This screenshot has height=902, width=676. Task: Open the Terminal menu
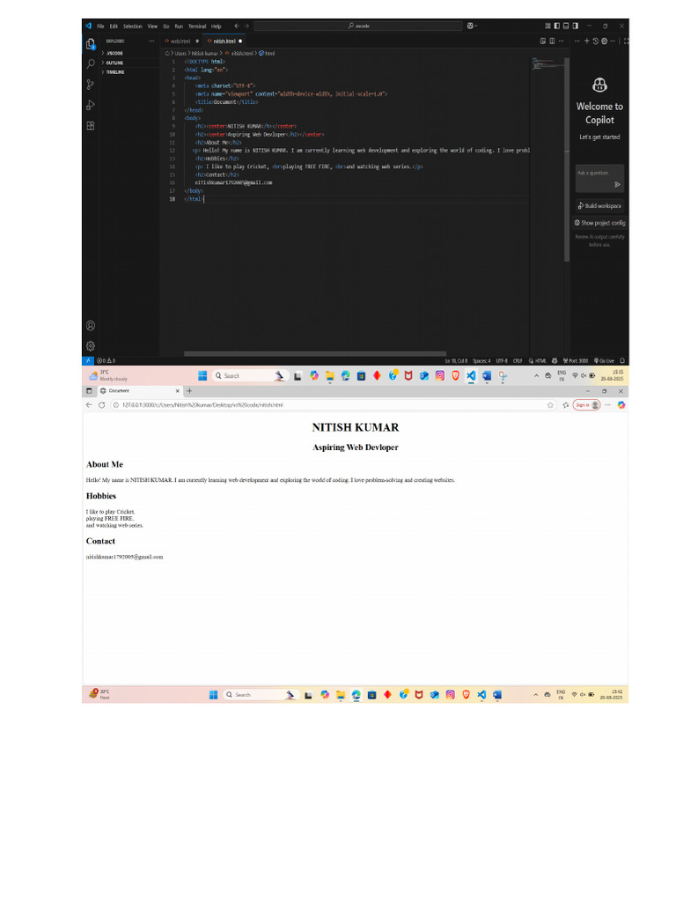(x=197, y=26)
